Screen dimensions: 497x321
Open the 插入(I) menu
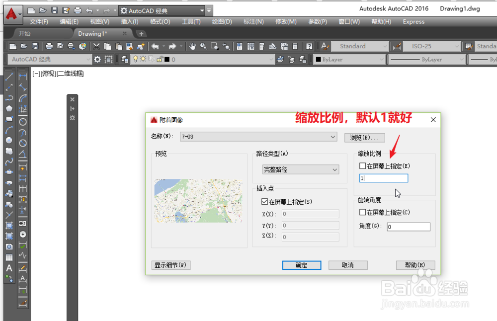tap(129, 21)
